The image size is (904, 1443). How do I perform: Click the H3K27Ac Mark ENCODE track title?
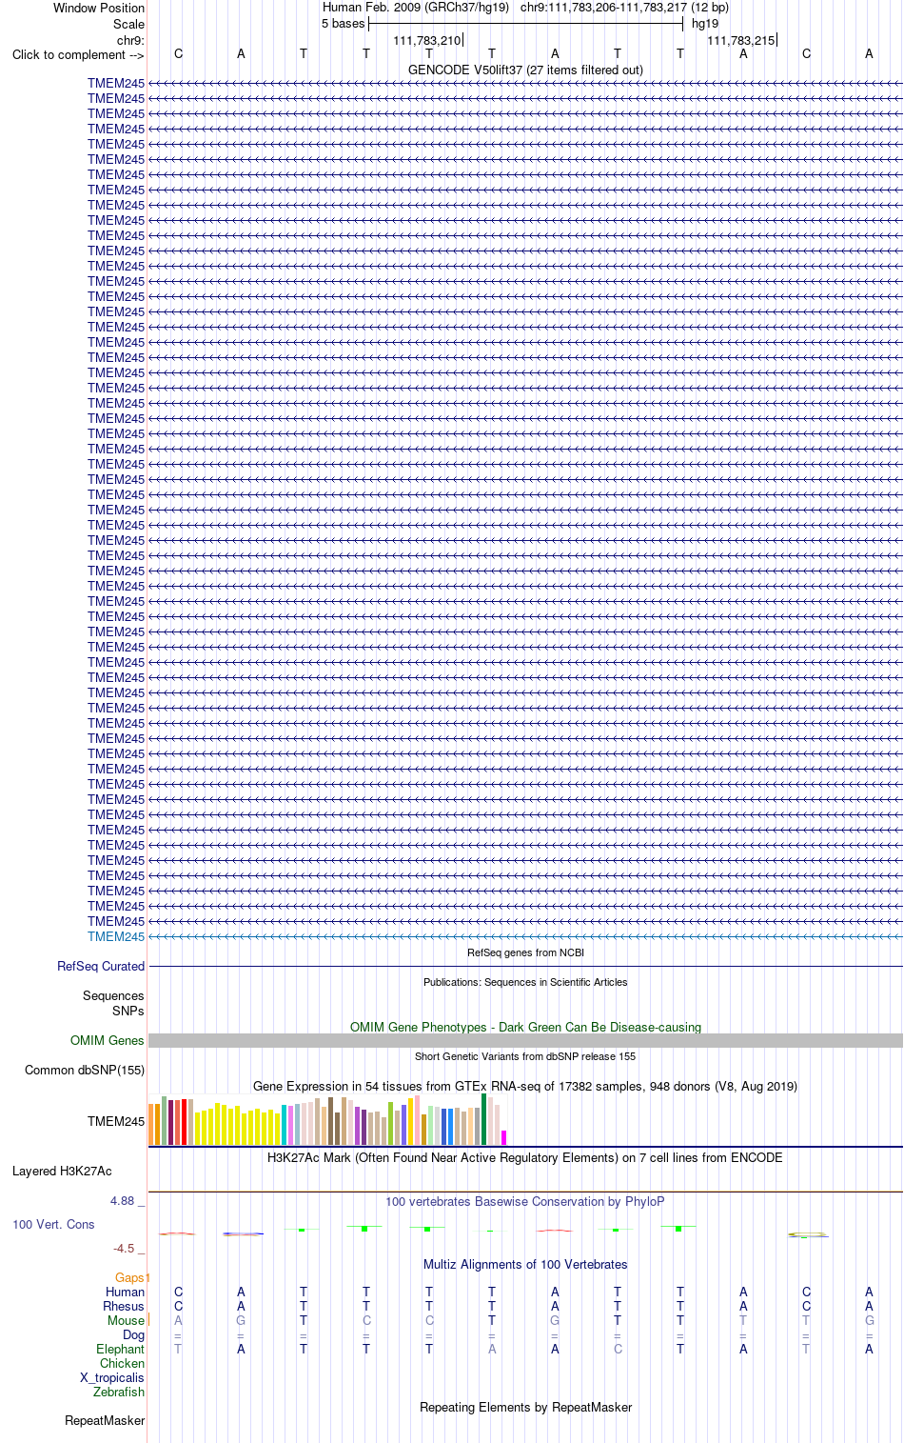pos(525,1157)
